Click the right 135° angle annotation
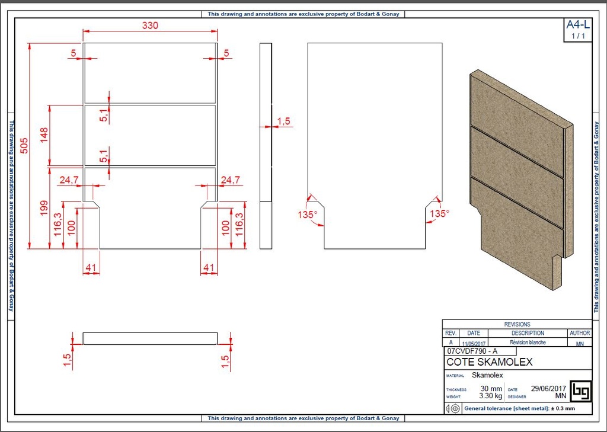 tap(439, 213)
